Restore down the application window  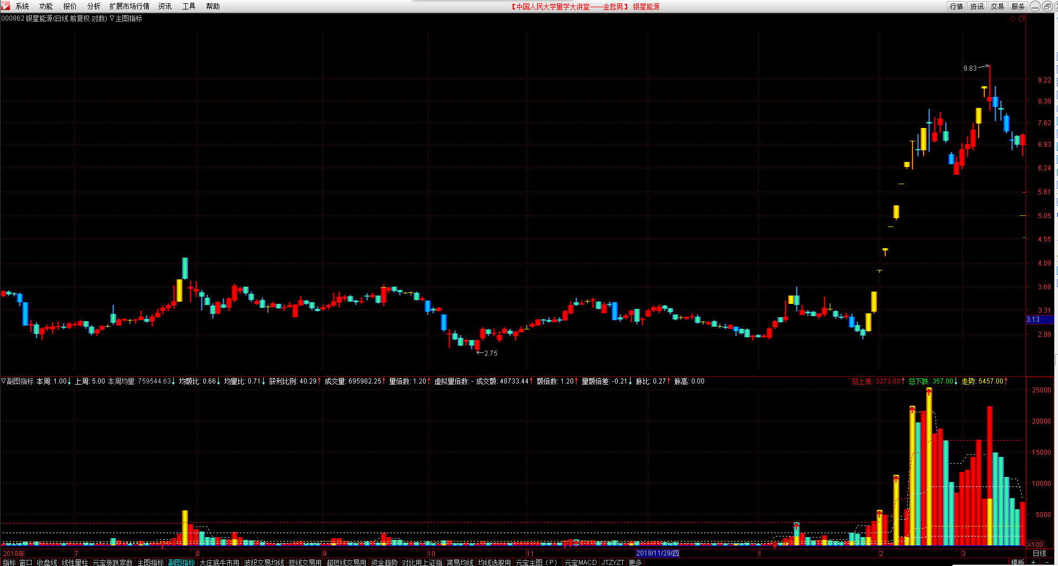pos(1047,6)
